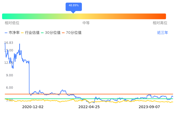Click the 6.00 y-axis label
Screen dimensions: 180x116
tap(9, 87)
